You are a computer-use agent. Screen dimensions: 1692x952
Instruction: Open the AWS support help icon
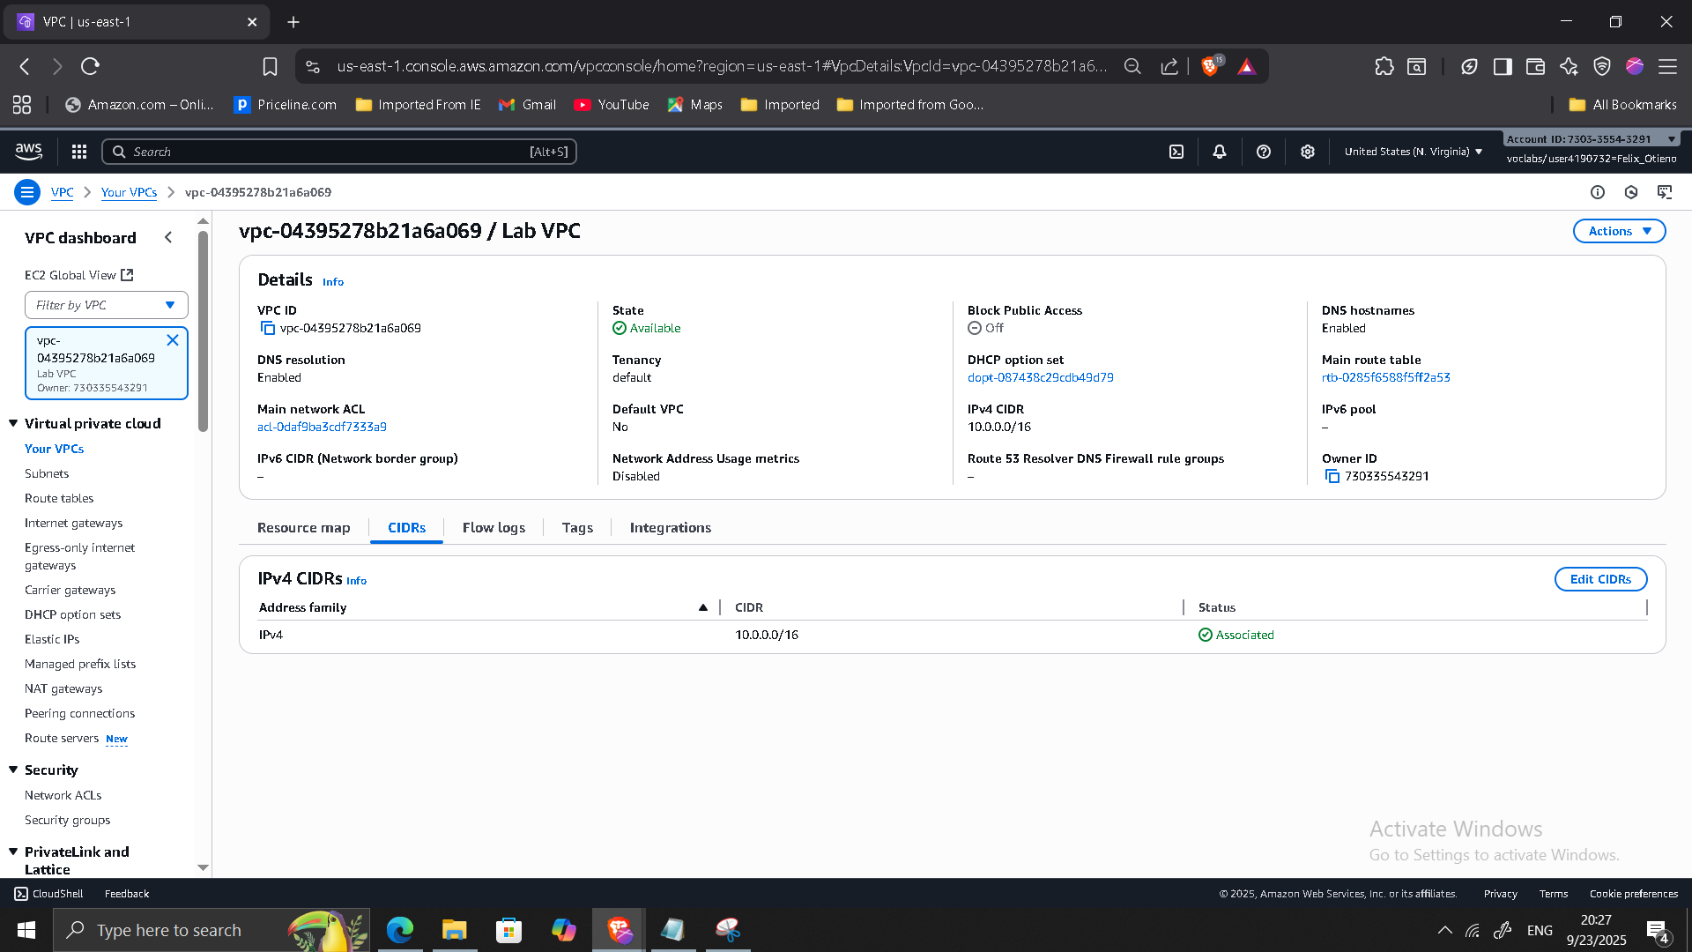click(1264, 152)
